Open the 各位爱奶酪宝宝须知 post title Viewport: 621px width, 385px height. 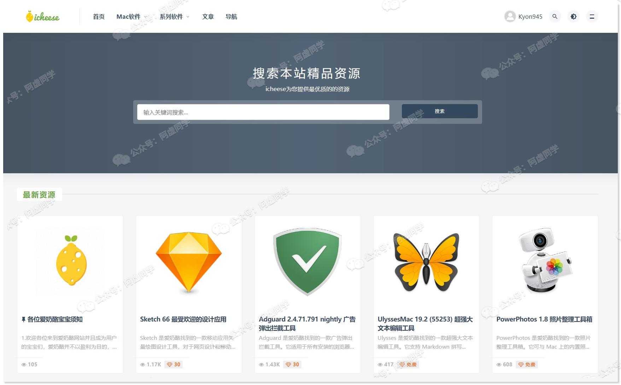click(x=55, y=319)
